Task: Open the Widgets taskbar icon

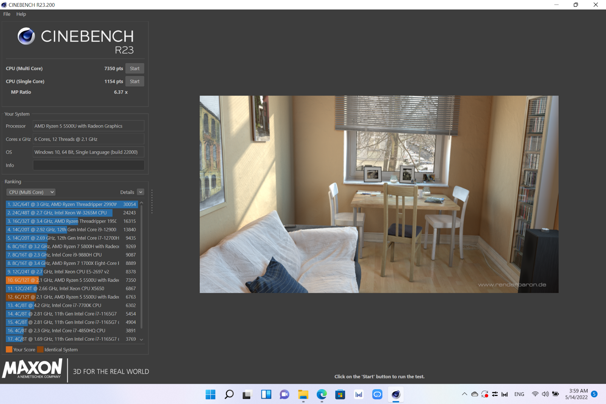Action: (x=266, y=395)
